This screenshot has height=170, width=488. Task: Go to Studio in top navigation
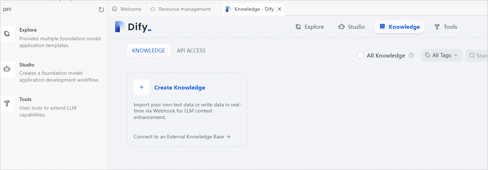point(352,27)
